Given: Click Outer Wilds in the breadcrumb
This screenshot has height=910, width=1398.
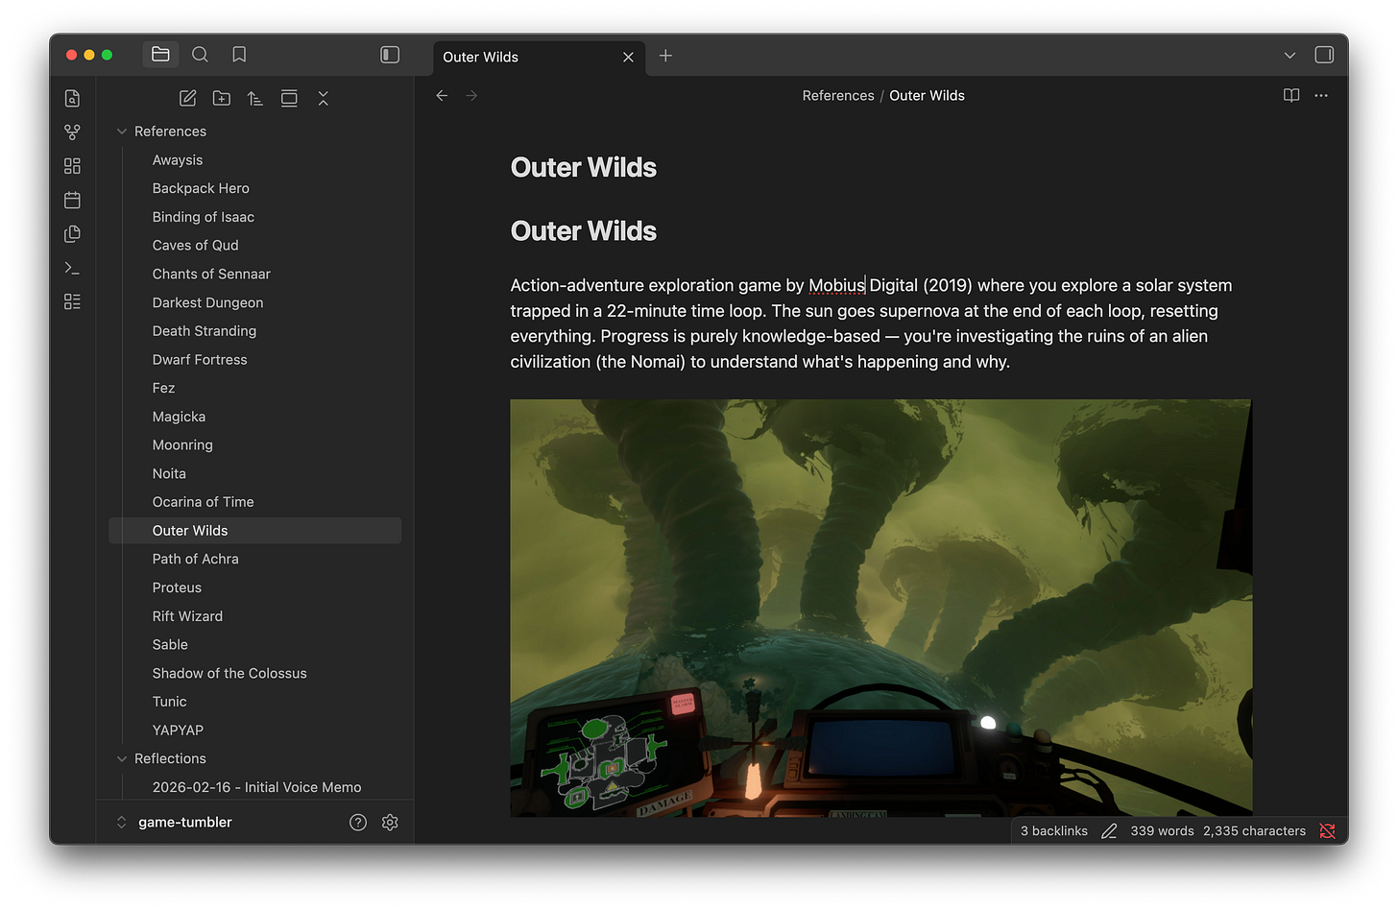Looking at the screenshot, I should pos(927,96).
